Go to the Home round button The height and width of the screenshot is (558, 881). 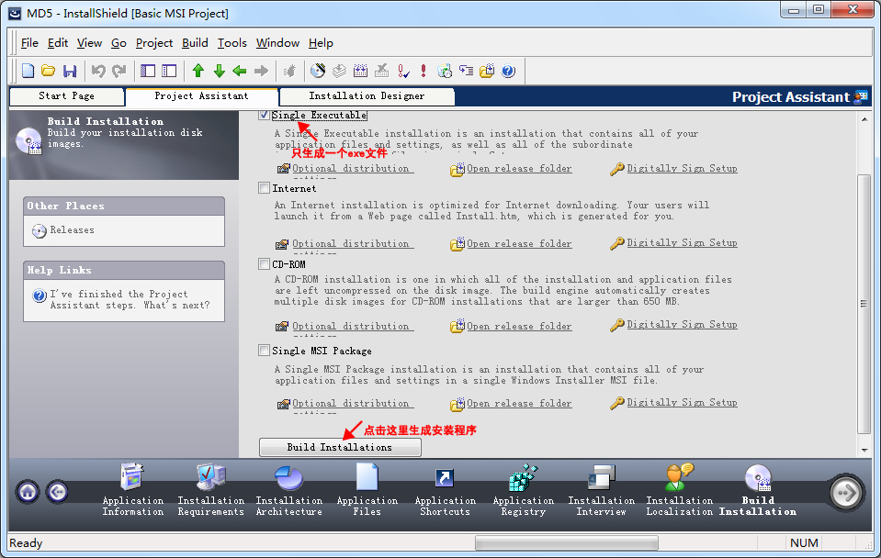[28, 492]
